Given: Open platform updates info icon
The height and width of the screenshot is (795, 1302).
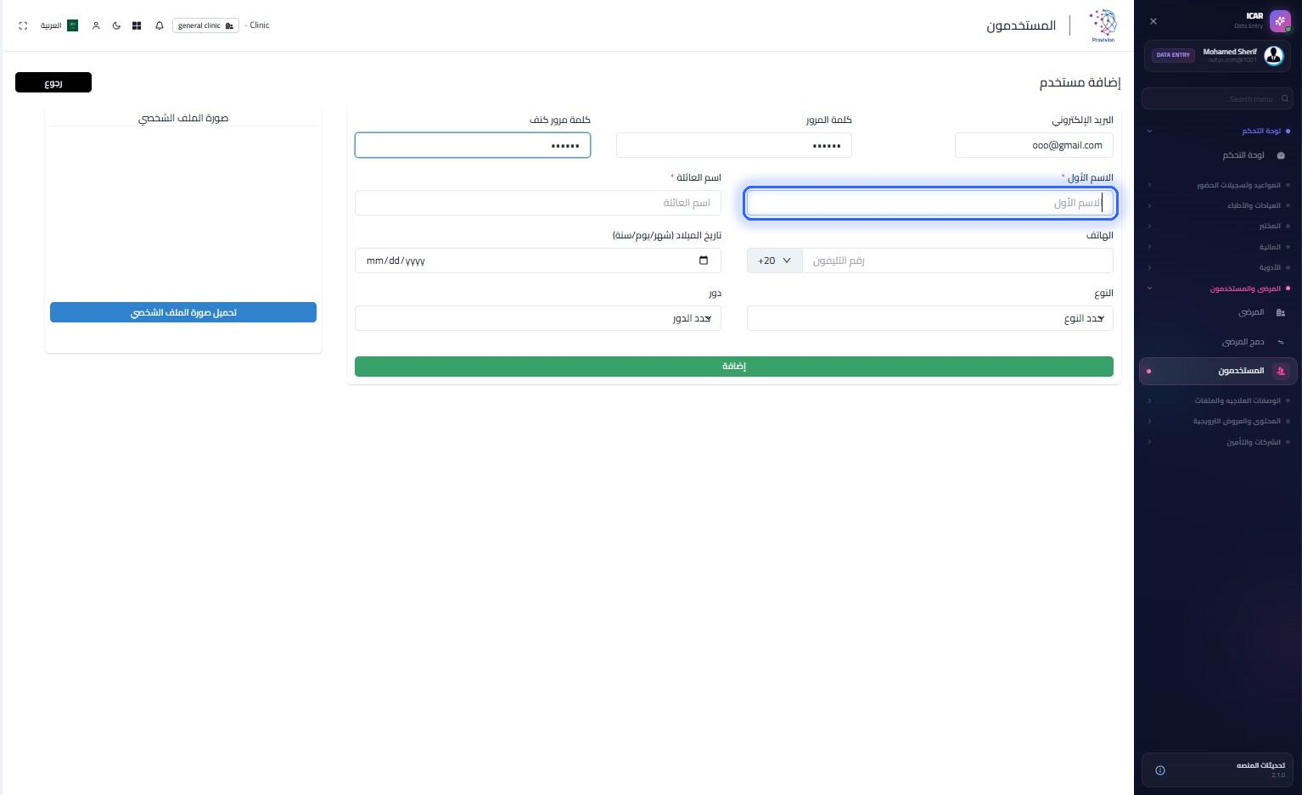Looking at the screenshot, I should 1160,770.
